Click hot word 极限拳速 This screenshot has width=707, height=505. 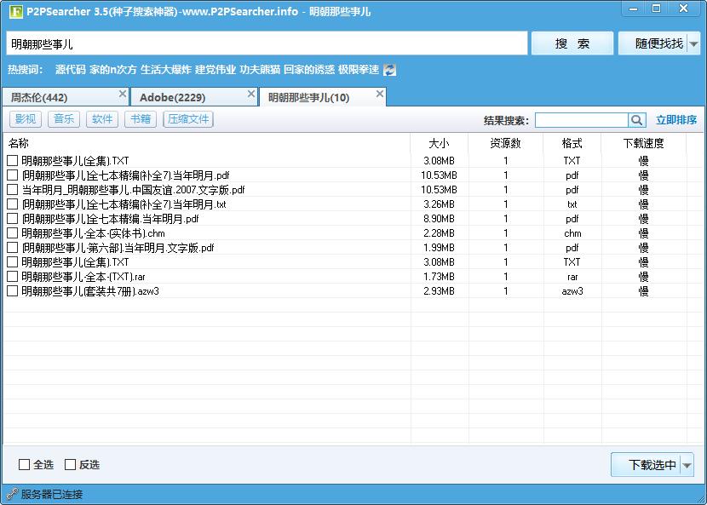click(x=359, y=70)
